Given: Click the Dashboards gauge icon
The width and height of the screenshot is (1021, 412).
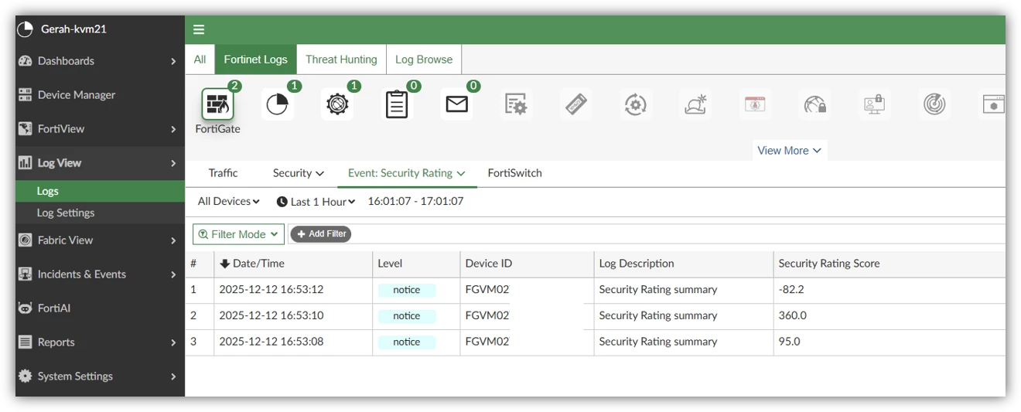Looking at the screenshot, I should click(x=25, y=61).
